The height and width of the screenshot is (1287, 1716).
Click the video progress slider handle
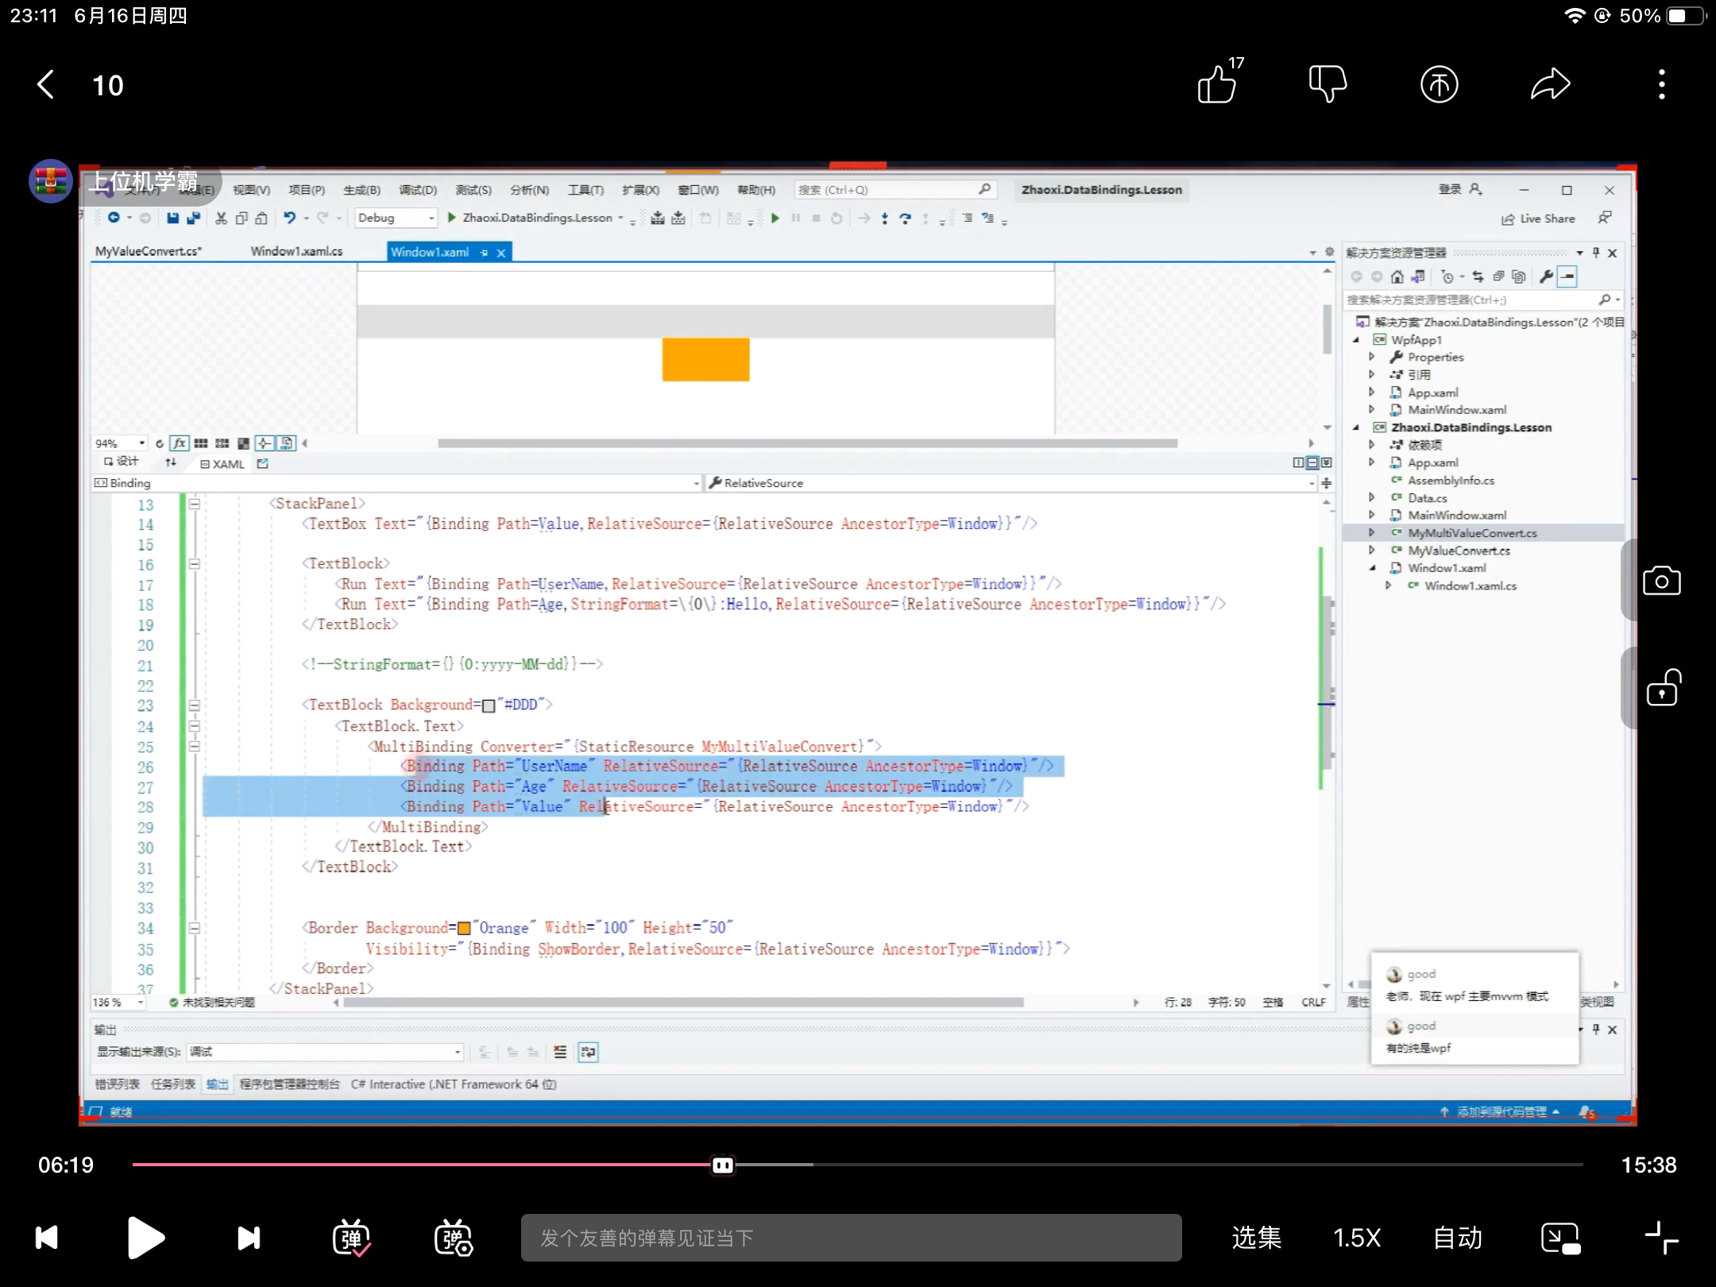click(x=723, y=1165)
